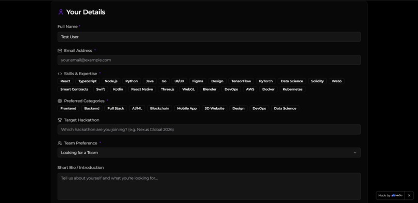Select the Kubernetes skill tag
The image size is (418, 203).
(x=292, y=90)
